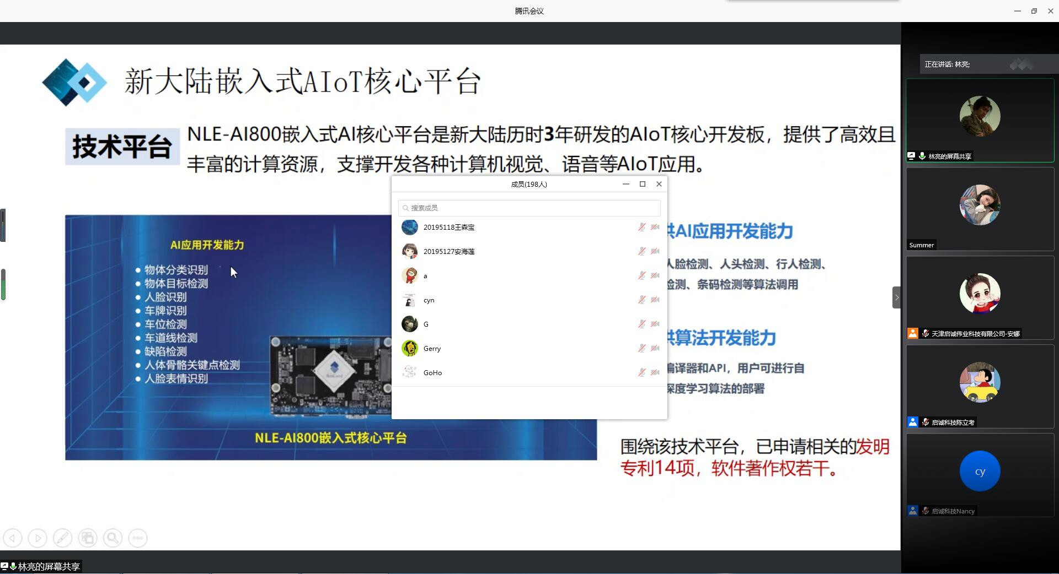
Task: Minimize the 成员(198人) members window
Action: [625, 184]
